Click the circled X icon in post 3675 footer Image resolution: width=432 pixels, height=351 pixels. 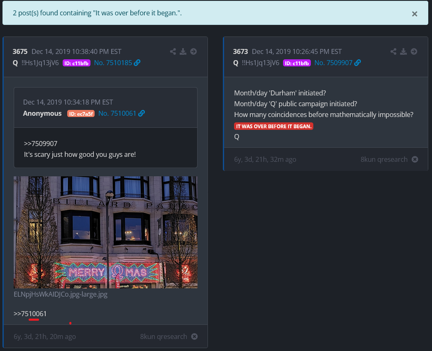[194, 336]
